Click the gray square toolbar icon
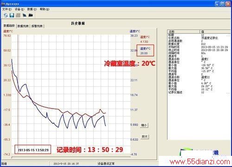This screenshot has width=232, height=167. (18, 15)
